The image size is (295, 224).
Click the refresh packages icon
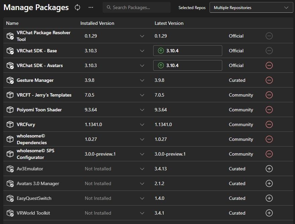[77, 7]
